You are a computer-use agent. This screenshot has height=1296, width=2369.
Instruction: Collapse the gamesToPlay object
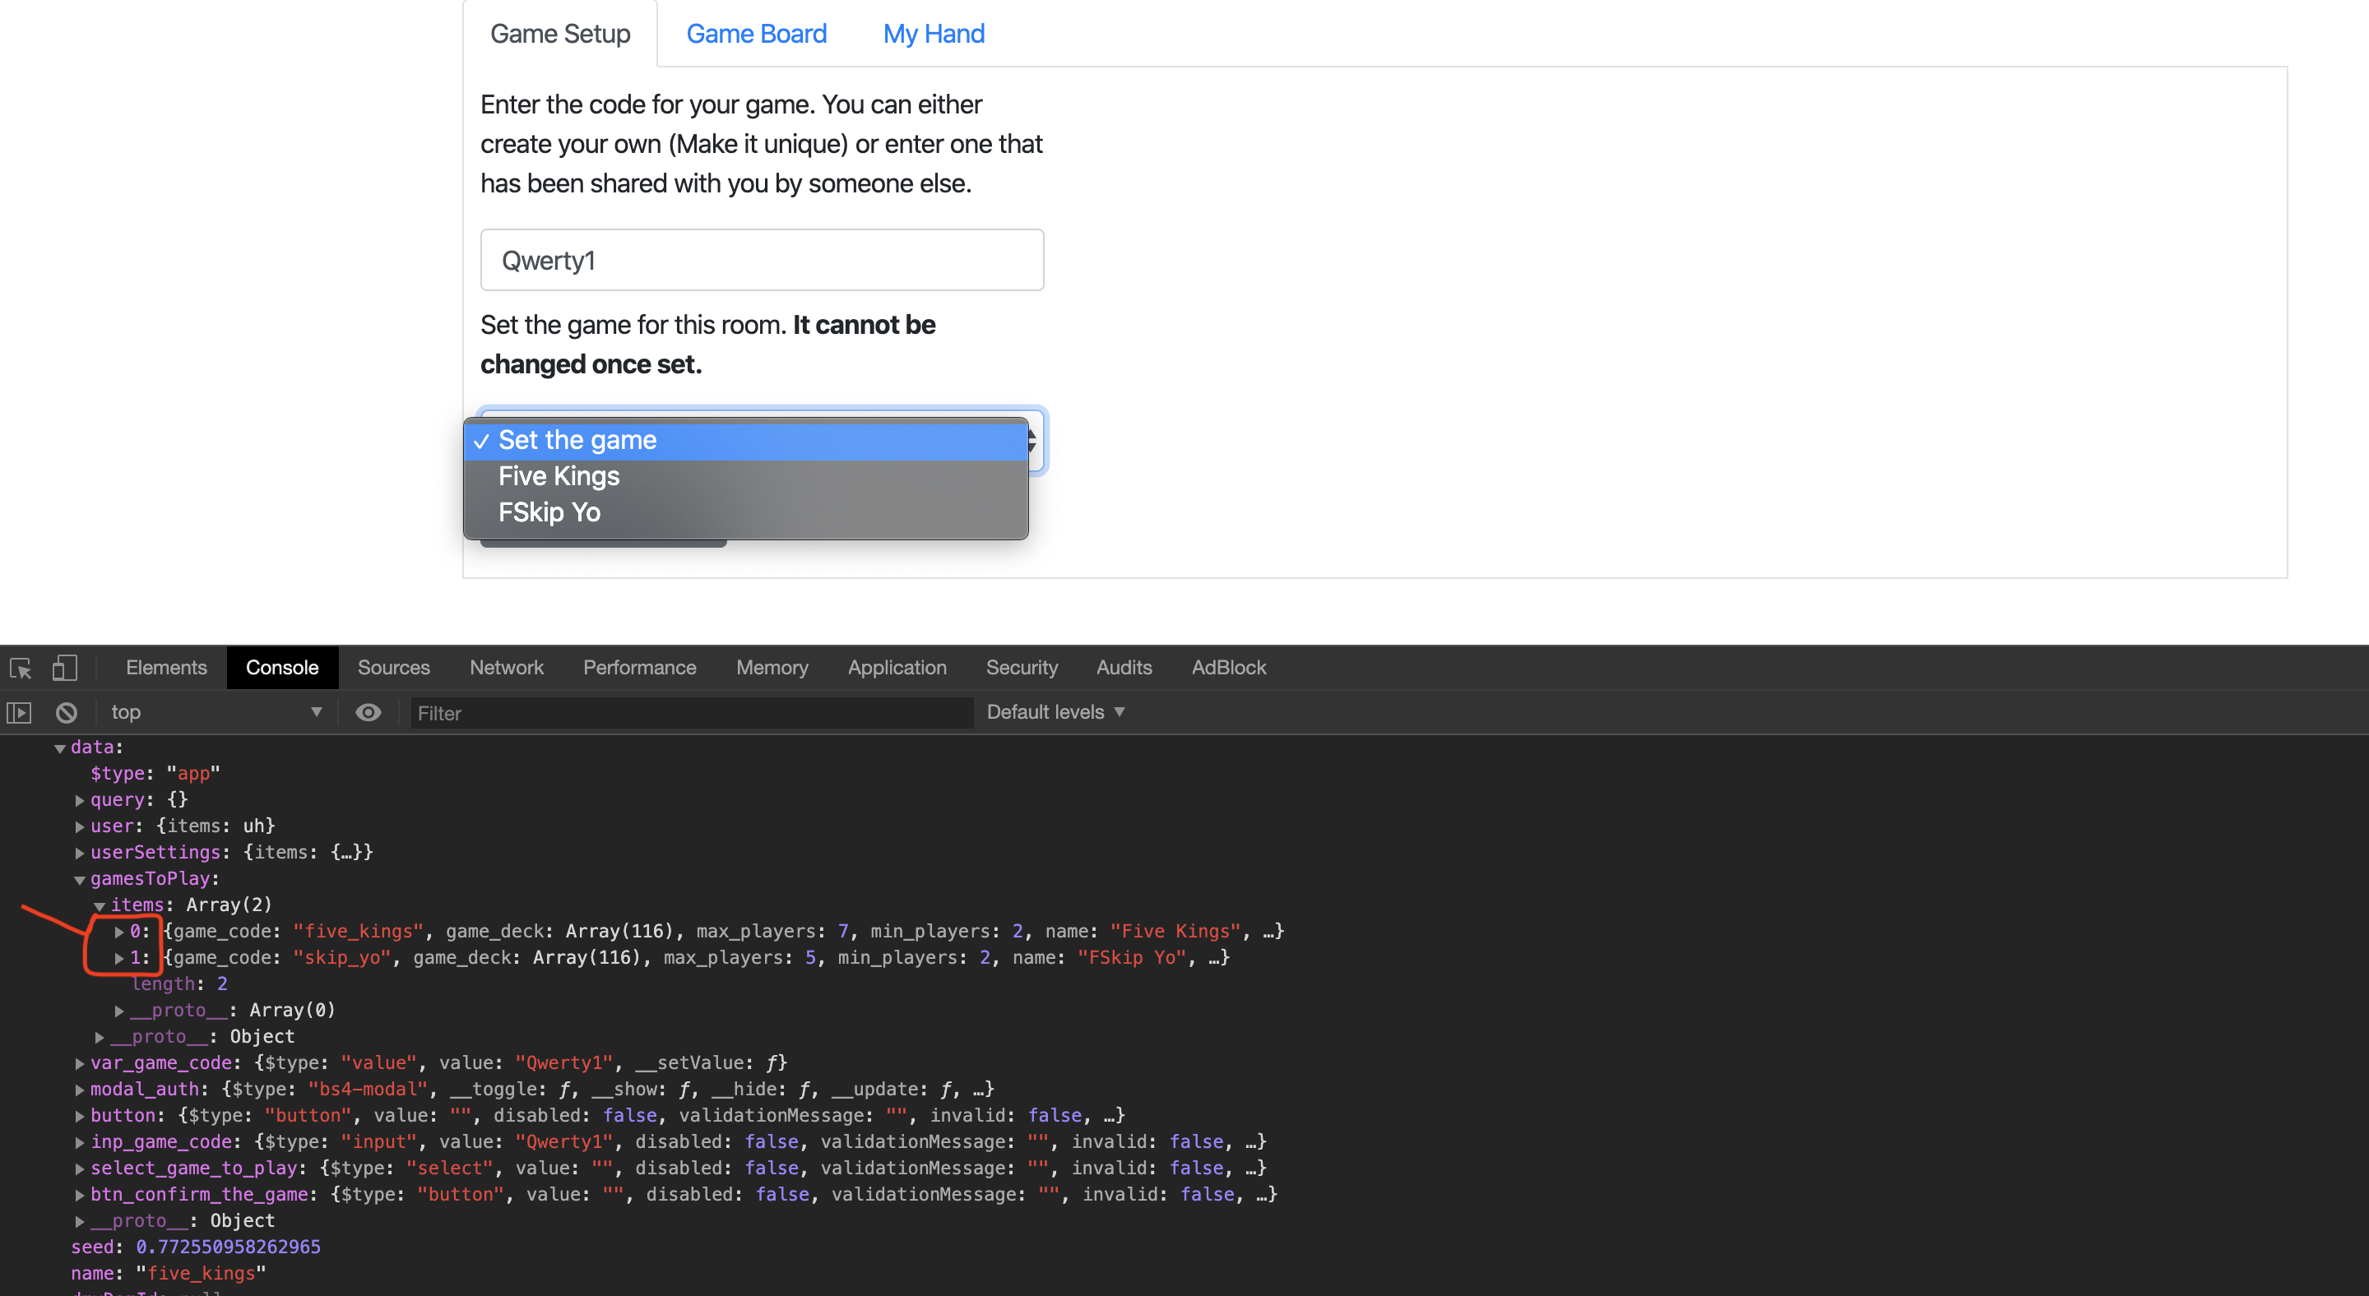click(80, 880)
